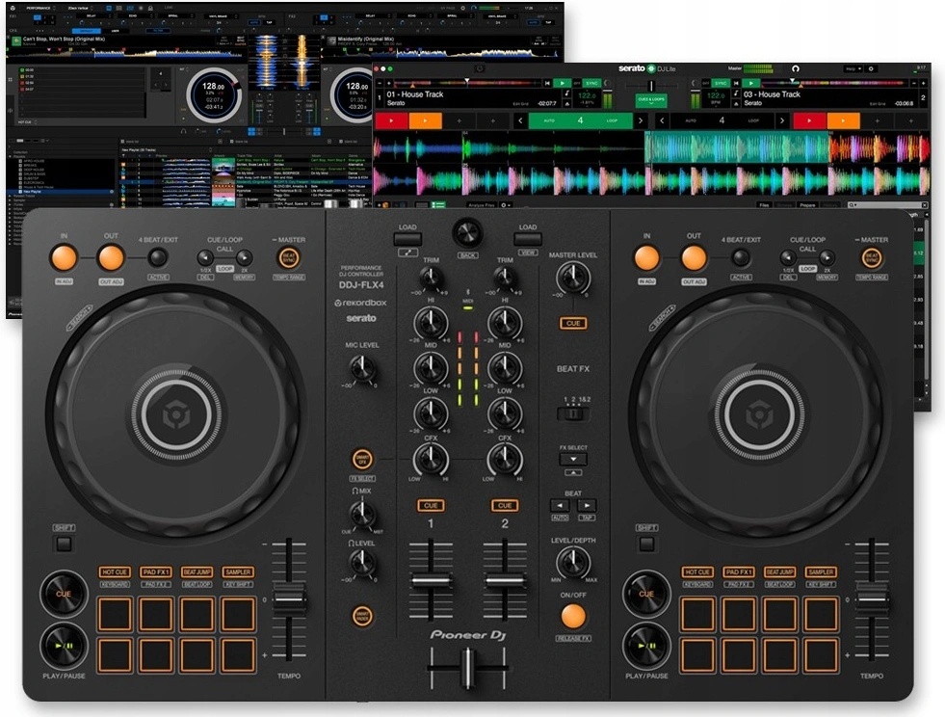Open the gear dropdown beside Analyze Files
This screenshot has height=717, width=945.
coord(505,205)
